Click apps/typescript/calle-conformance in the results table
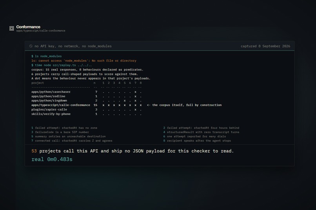Viewport: 316px width, 210px height. (61, 105)
